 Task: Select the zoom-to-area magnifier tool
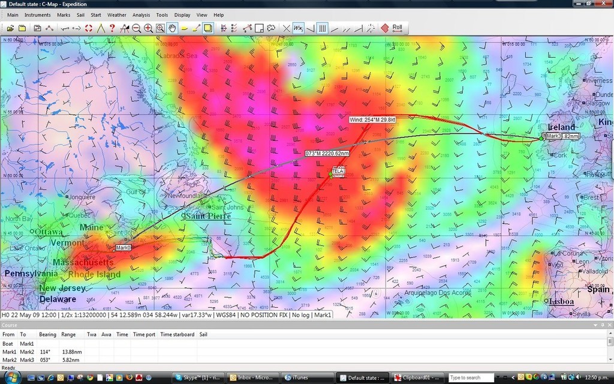click(160, 28)
